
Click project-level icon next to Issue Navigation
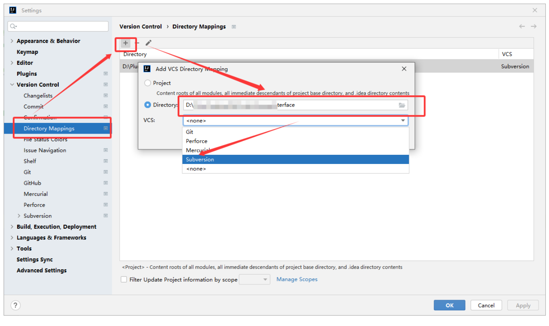[x=106, y=150]
